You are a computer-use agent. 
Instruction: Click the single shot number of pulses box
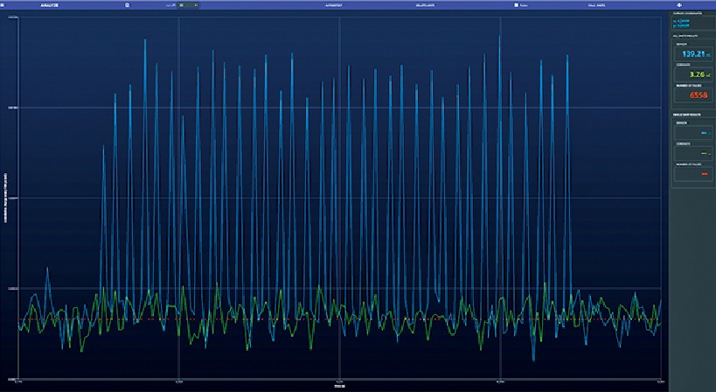pos(692,173)
